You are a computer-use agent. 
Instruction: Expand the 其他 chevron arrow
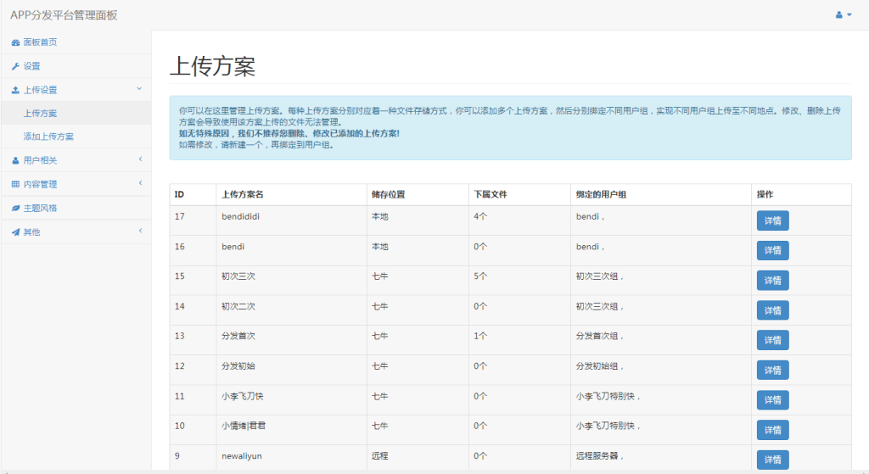point(139,231)
